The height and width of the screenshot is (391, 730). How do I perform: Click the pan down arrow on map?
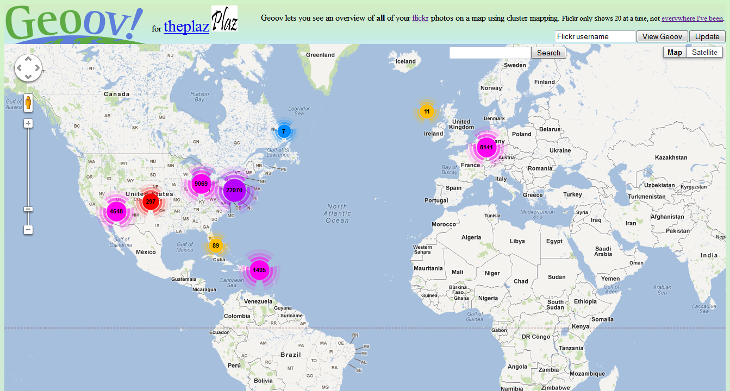click(x=28, y=77)
